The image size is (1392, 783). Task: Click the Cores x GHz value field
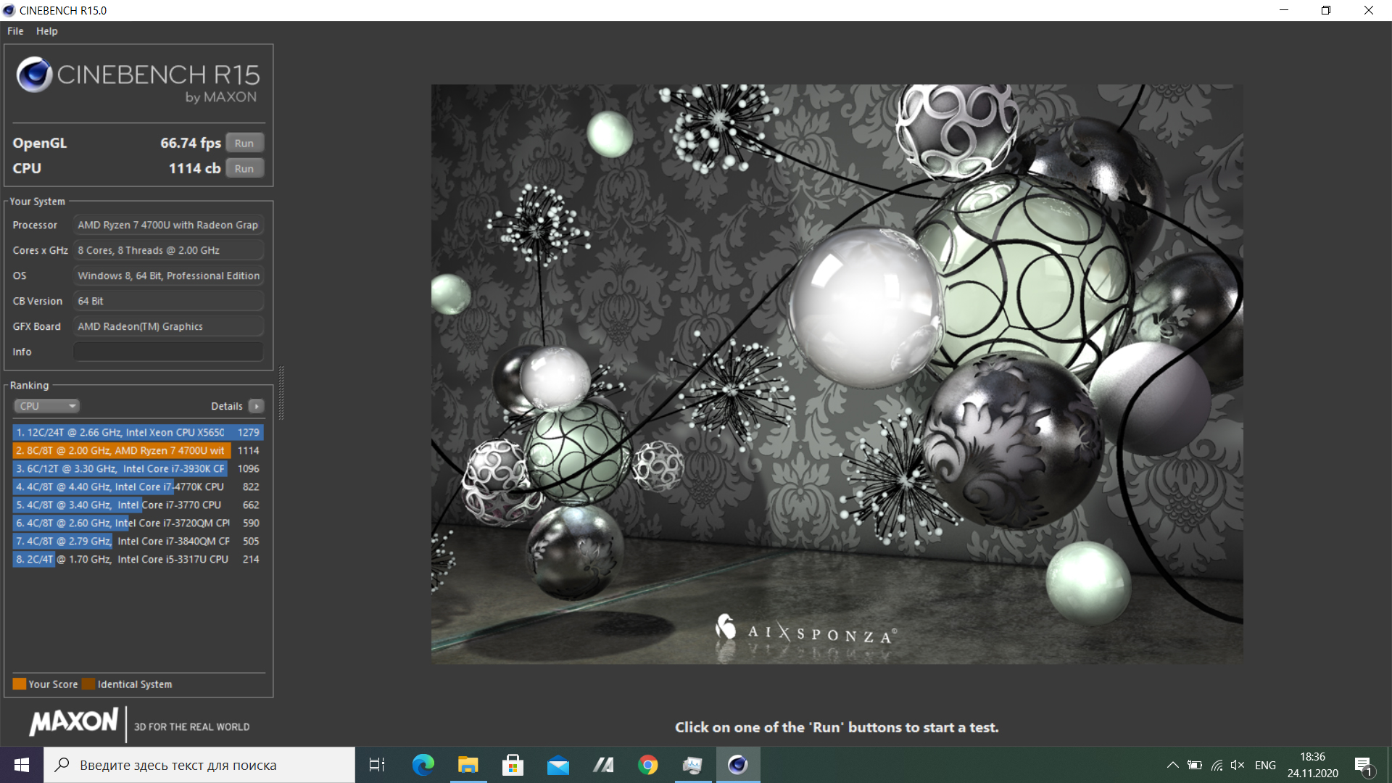(168, 250)
